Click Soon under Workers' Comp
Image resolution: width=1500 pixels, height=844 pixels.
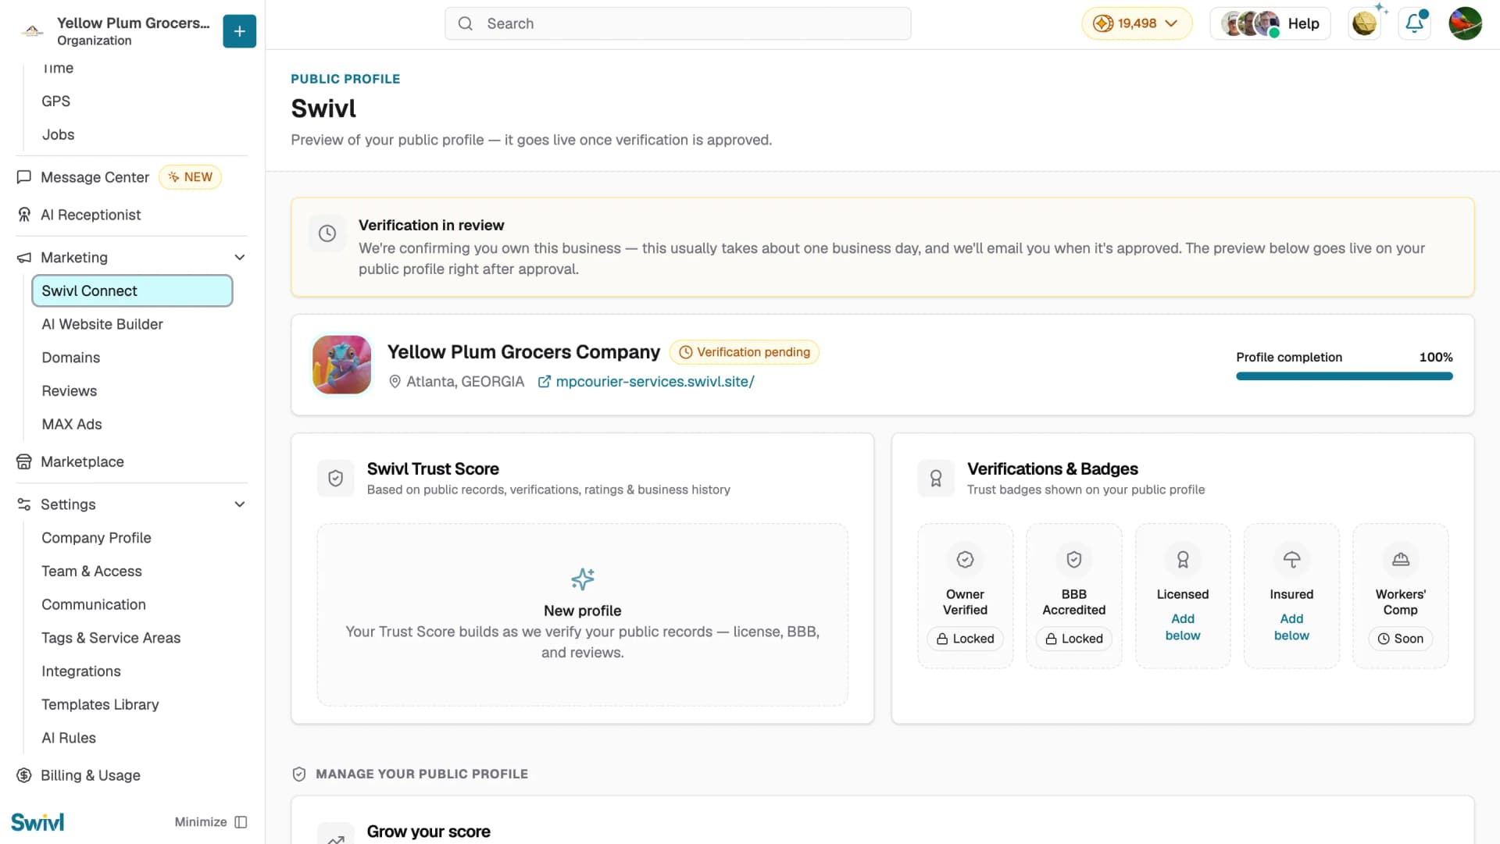1401,639
